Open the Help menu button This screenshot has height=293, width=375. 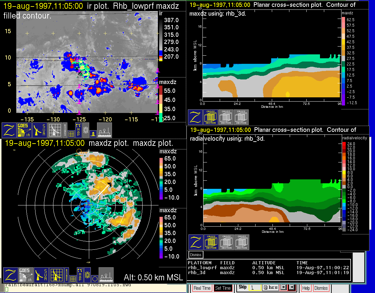coord(306,288)
